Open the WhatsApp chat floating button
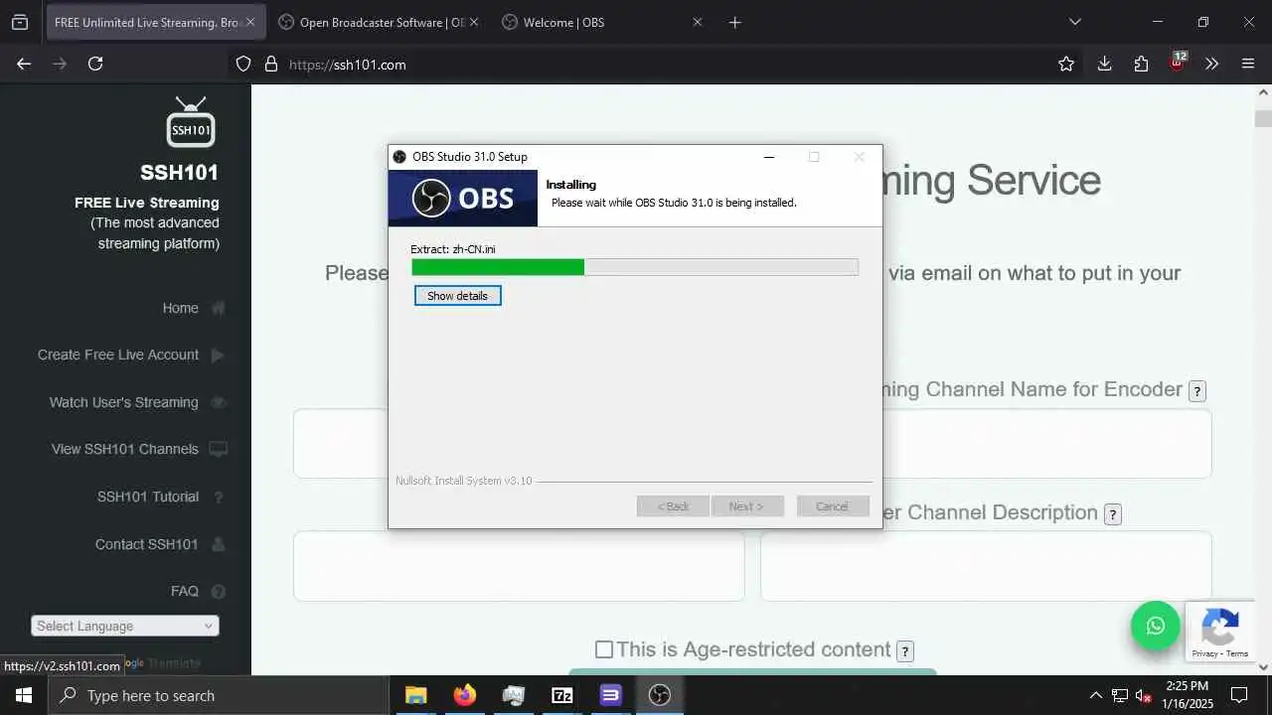The image size is (1272, 715). pyautogui.click(x=1156, y=626)
